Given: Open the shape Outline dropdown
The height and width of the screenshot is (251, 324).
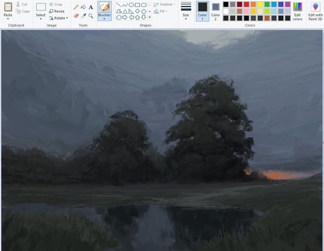Looking at the screenshot, I should click(x=164, y=5).
